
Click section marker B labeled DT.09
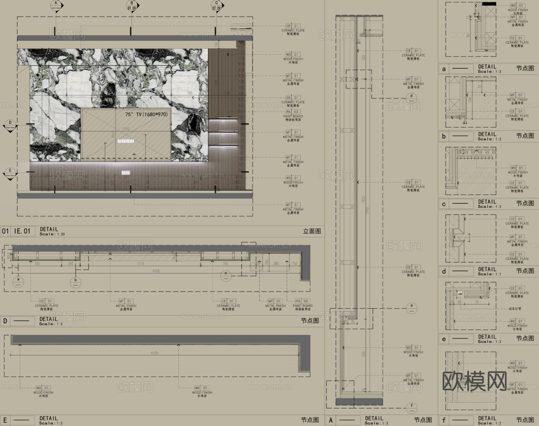pyautogui.click(x=132, y=5)
